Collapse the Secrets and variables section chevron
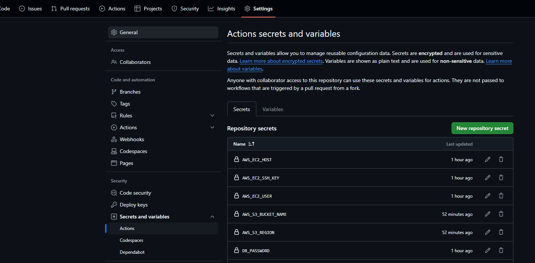Viewport: 535px width, 263px height. pyautogui.click(x=212, y=217)
